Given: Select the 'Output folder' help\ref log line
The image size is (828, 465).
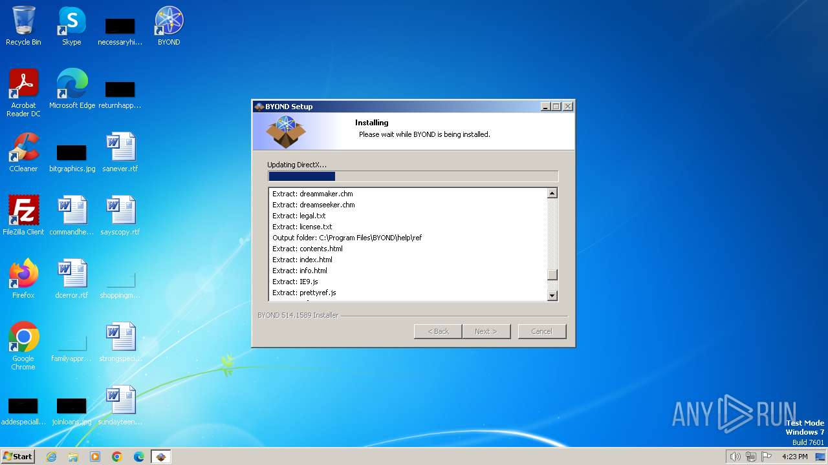Looking at the screenshot, I should (x=347, y=238).
